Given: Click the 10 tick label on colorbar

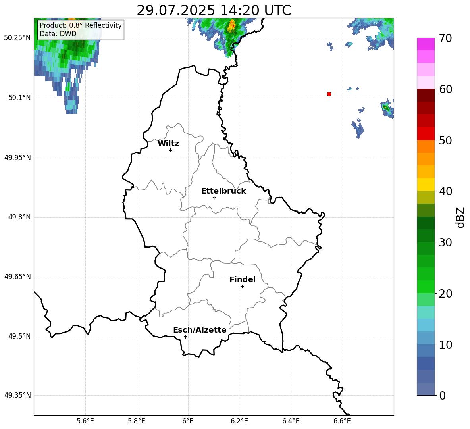Looking at the screenshot, I should (445, 344).
